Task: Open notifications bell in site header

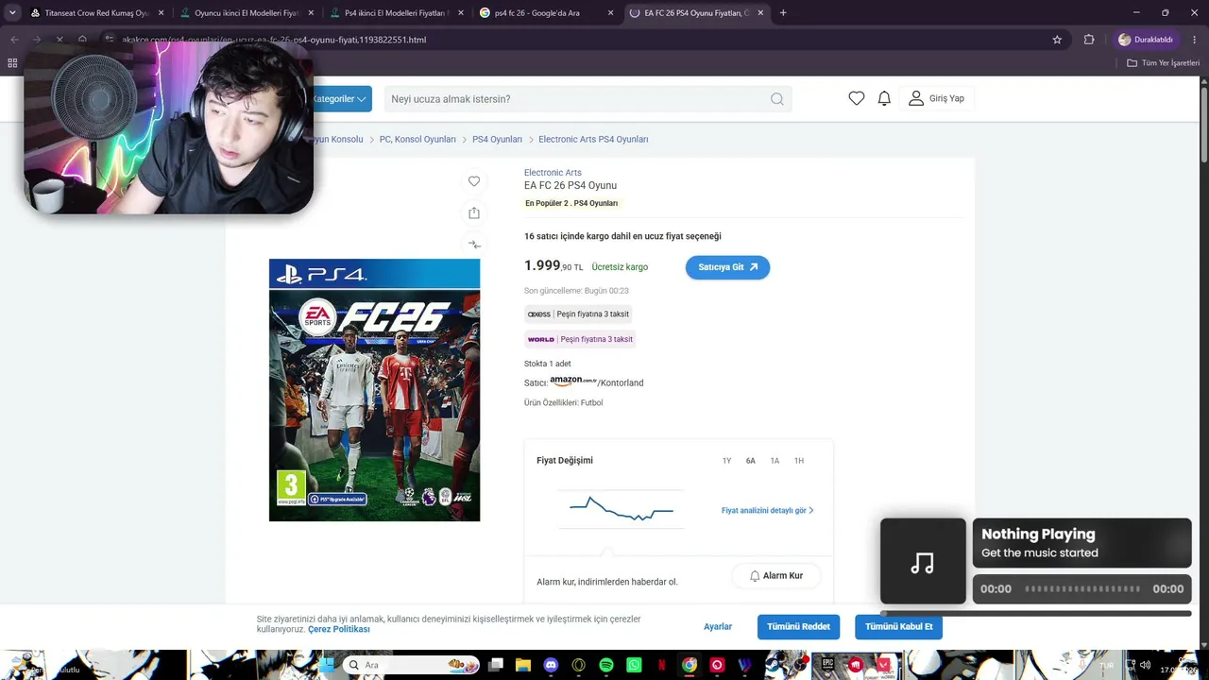Action: [884, 98]
